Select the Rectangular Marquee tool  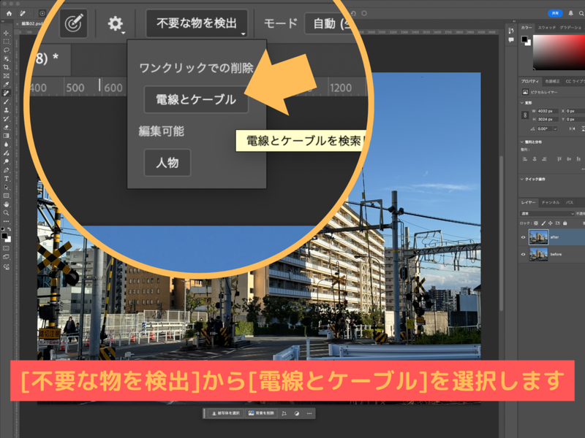(x=6, y=42)
